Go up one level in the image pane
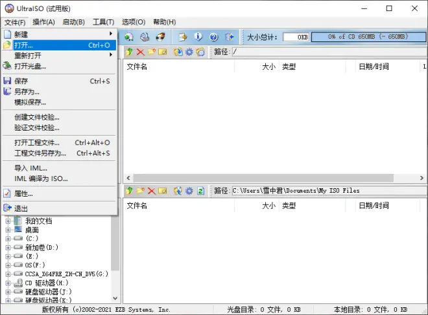428x315 pixels. point(129,52)
